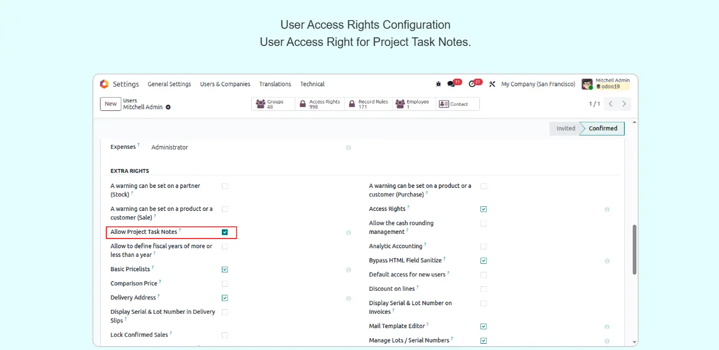This screenshot has height=350, width=719.
Task: Toggle the Basic Pricelists checkbox
Action: (x=225, y=270)
